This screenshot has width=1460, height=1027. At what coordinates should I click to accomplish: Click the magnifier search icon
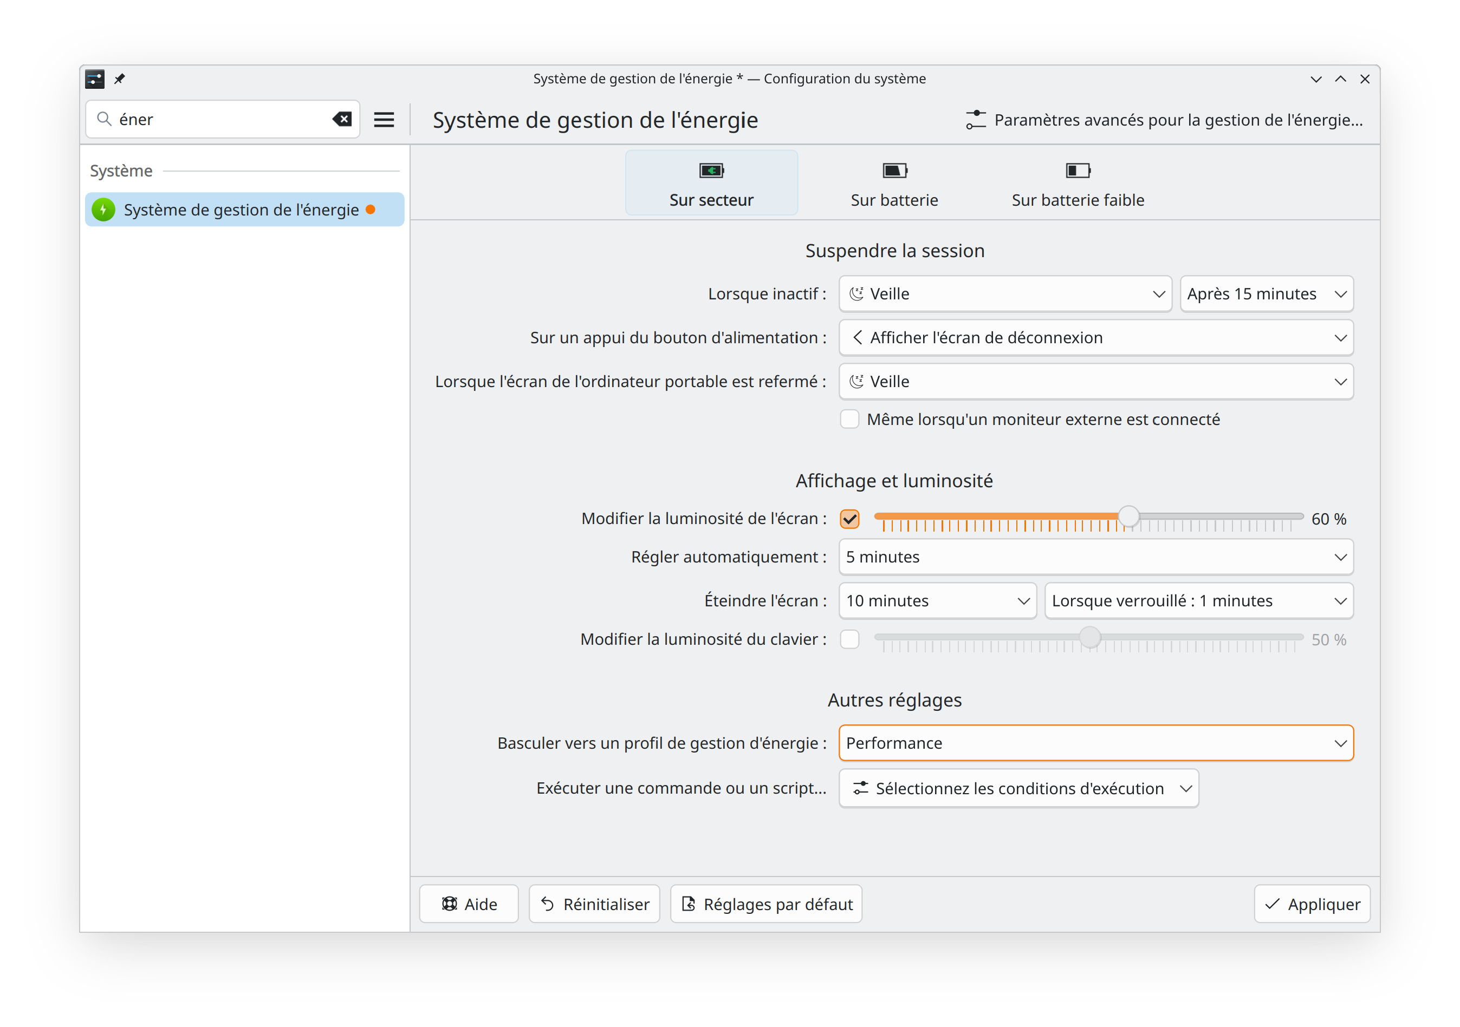point(103,120)
